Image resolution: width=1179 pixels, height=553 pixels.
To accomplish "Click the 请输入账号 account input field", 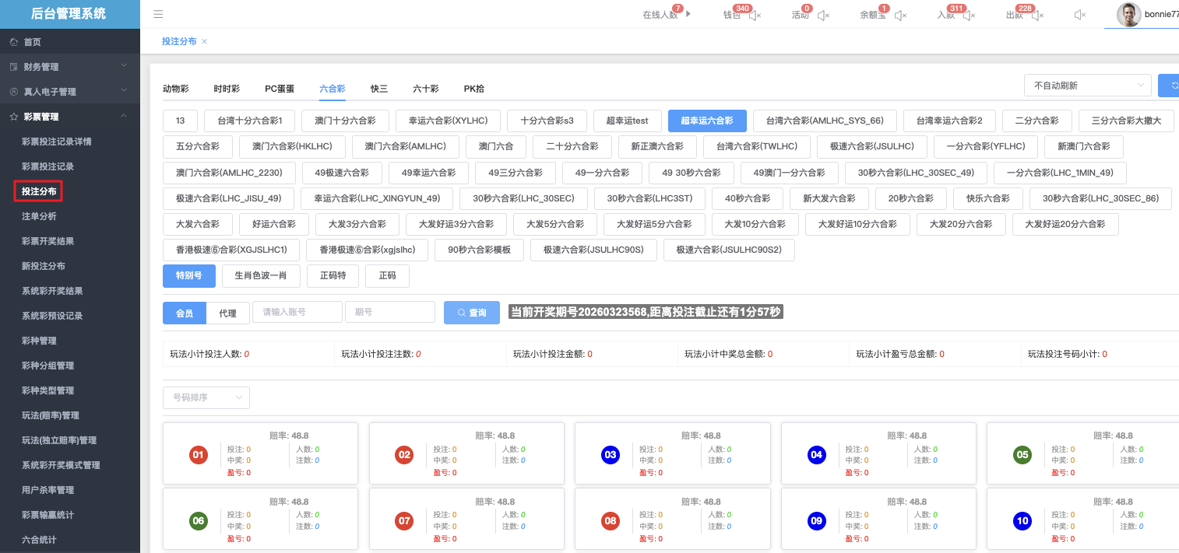I will pos(297,312).
